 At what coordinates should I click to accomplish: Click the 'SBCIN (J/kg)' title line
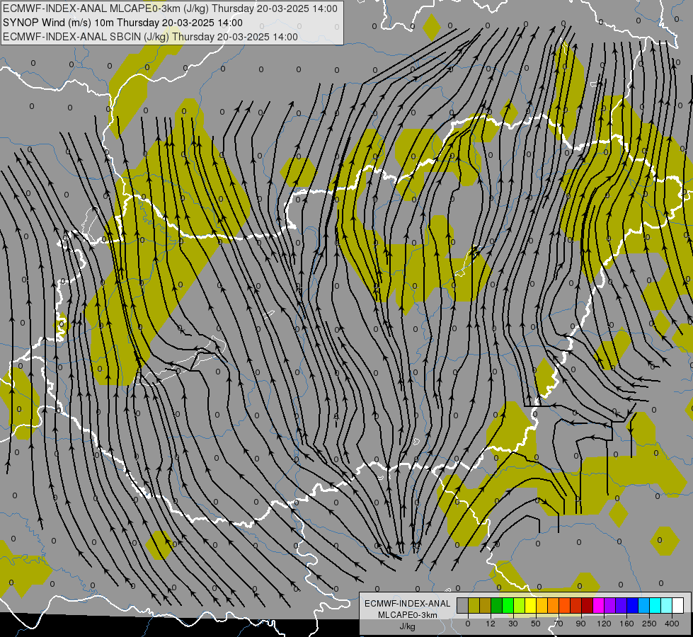tap(150, 37)
